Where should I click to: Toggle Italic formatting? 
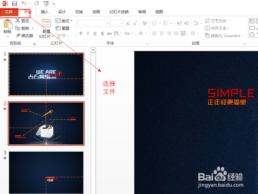[x=88, y=33]
